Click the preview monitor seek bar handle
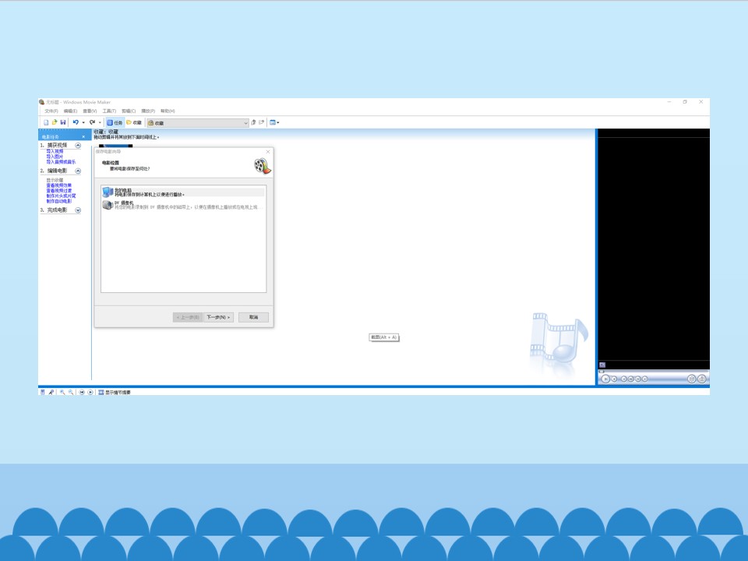Viewport: 748px width, 561px height. tap(601, 371)
